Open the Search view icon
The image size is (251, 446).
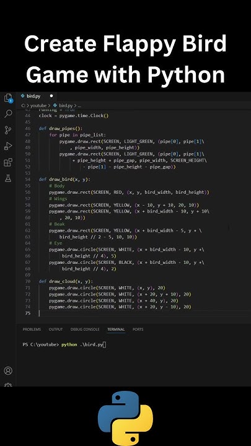(8, 114)
